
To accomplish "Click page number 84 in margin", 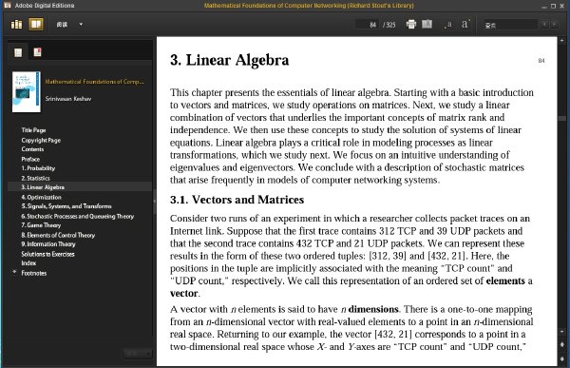I will (x=541, y=61).
